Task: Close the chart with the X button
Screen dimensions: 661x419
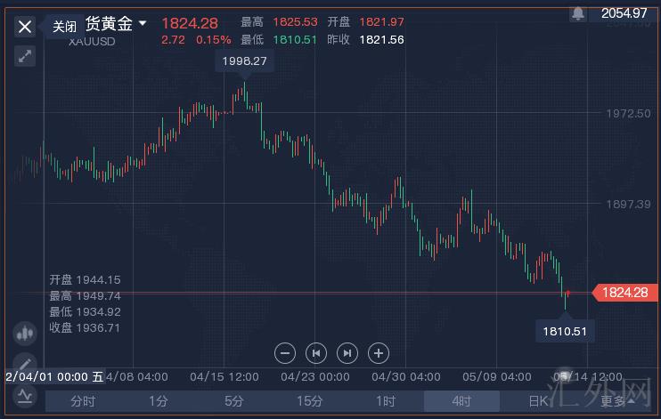Action: click(25, 27)
